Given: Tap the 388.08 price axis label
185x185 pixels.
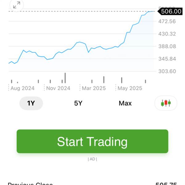Looking at the screenshot, I should pos(167,46).
